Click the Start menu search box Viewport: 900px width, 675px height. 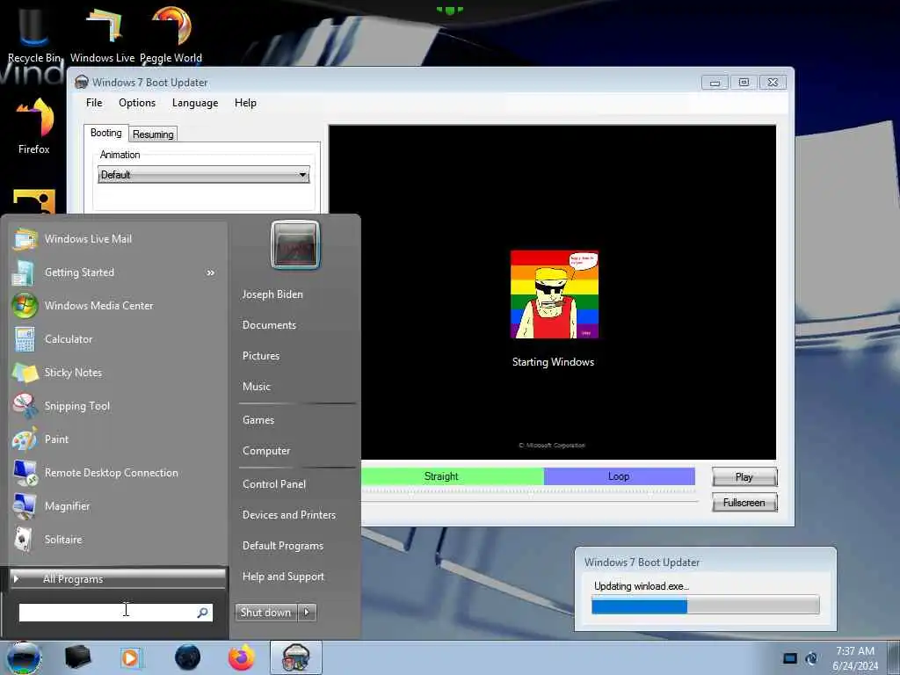(116, 613)
